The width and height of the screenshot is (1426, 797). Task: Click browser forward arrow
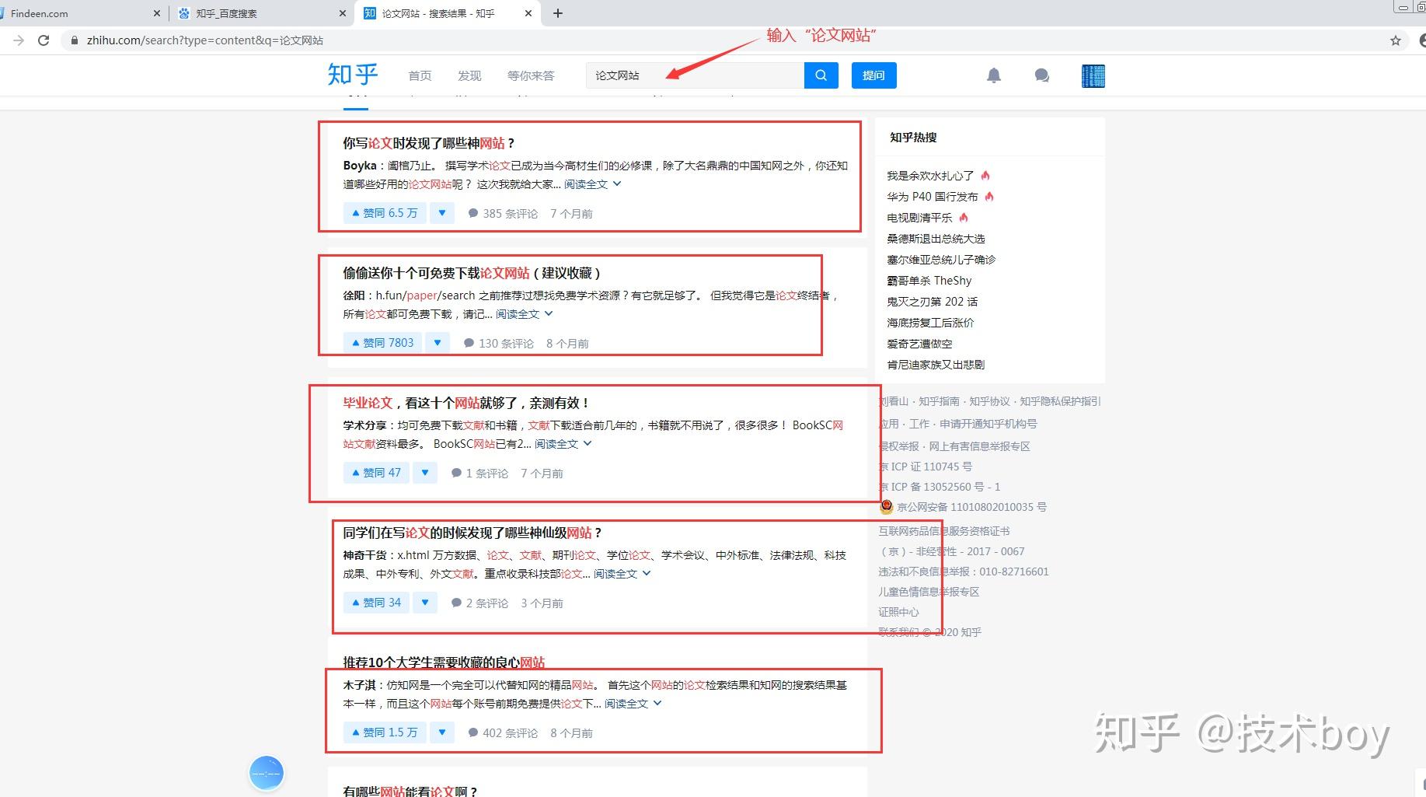[19, 40]
